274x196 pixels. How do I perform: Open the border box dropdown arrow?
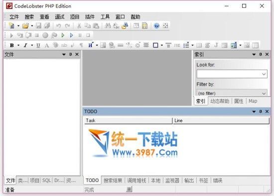[x=162, y=45]
